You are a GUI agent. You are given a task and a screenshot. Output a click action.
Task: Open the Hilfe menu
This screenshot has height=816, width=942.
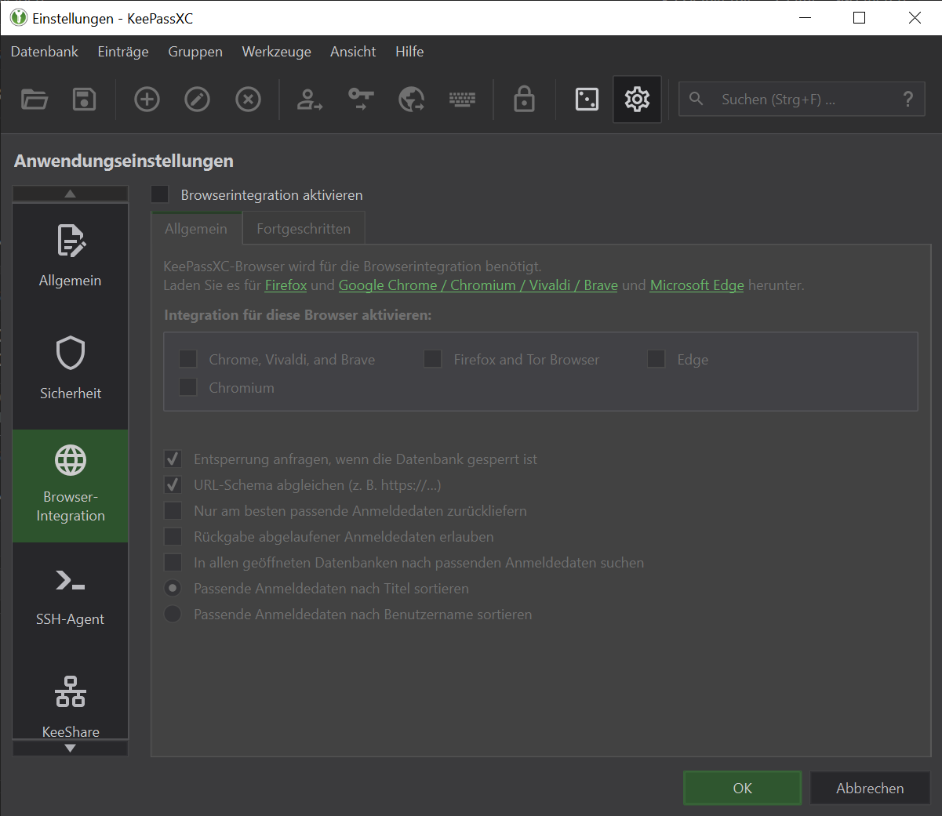[x=409, y=52]
